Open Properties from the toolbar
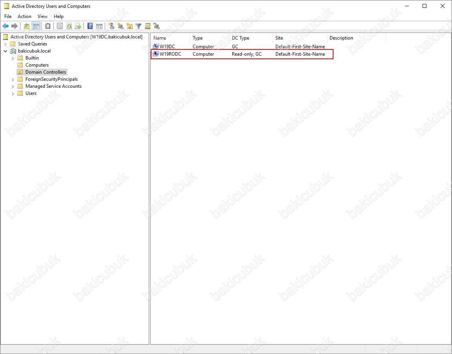This screenshot has height=354, width=452. 60,26
